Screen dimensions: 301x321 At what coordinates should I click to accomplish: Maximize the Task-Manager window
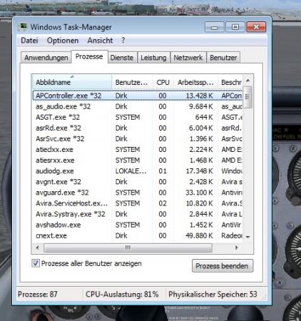235,27
